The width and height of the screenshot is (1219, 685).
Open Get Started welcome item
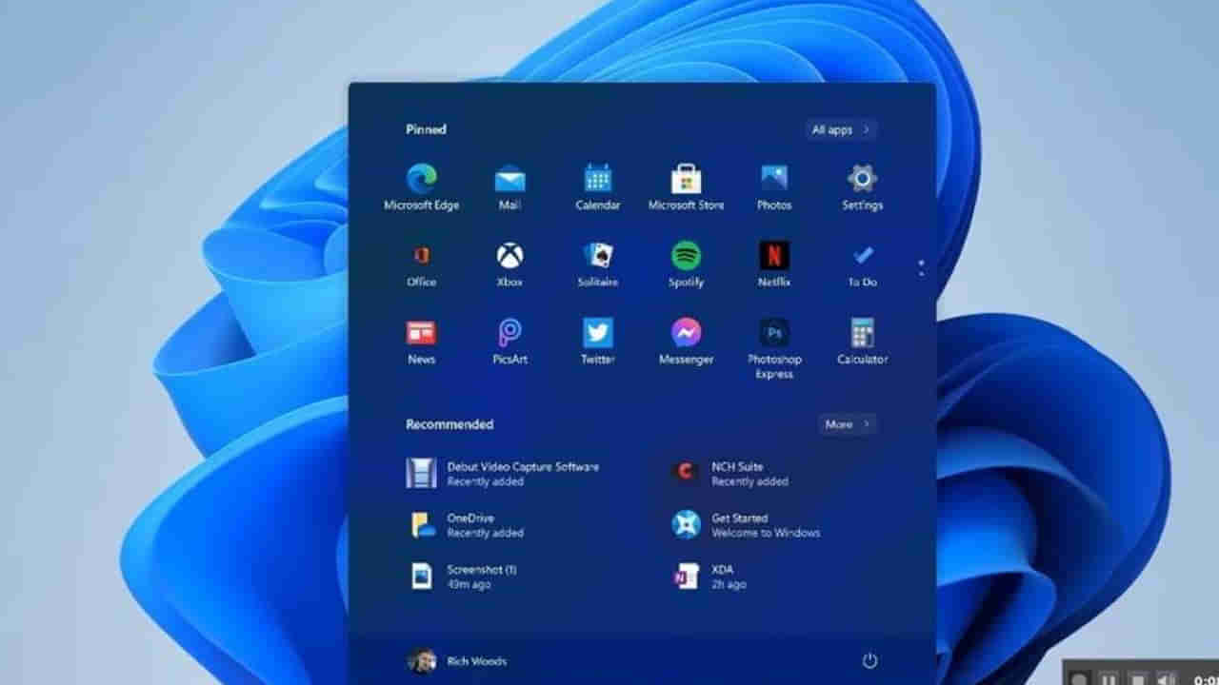point(747,525)
